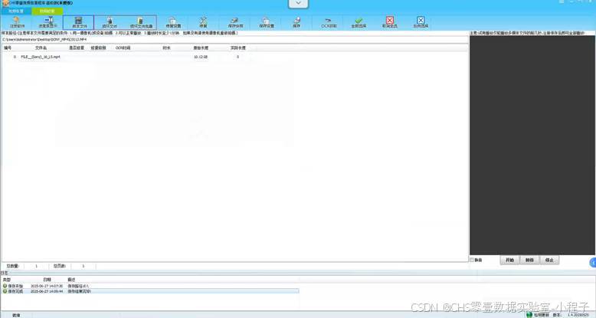Click the progress bar display toolbar icon

pos(48,22)
